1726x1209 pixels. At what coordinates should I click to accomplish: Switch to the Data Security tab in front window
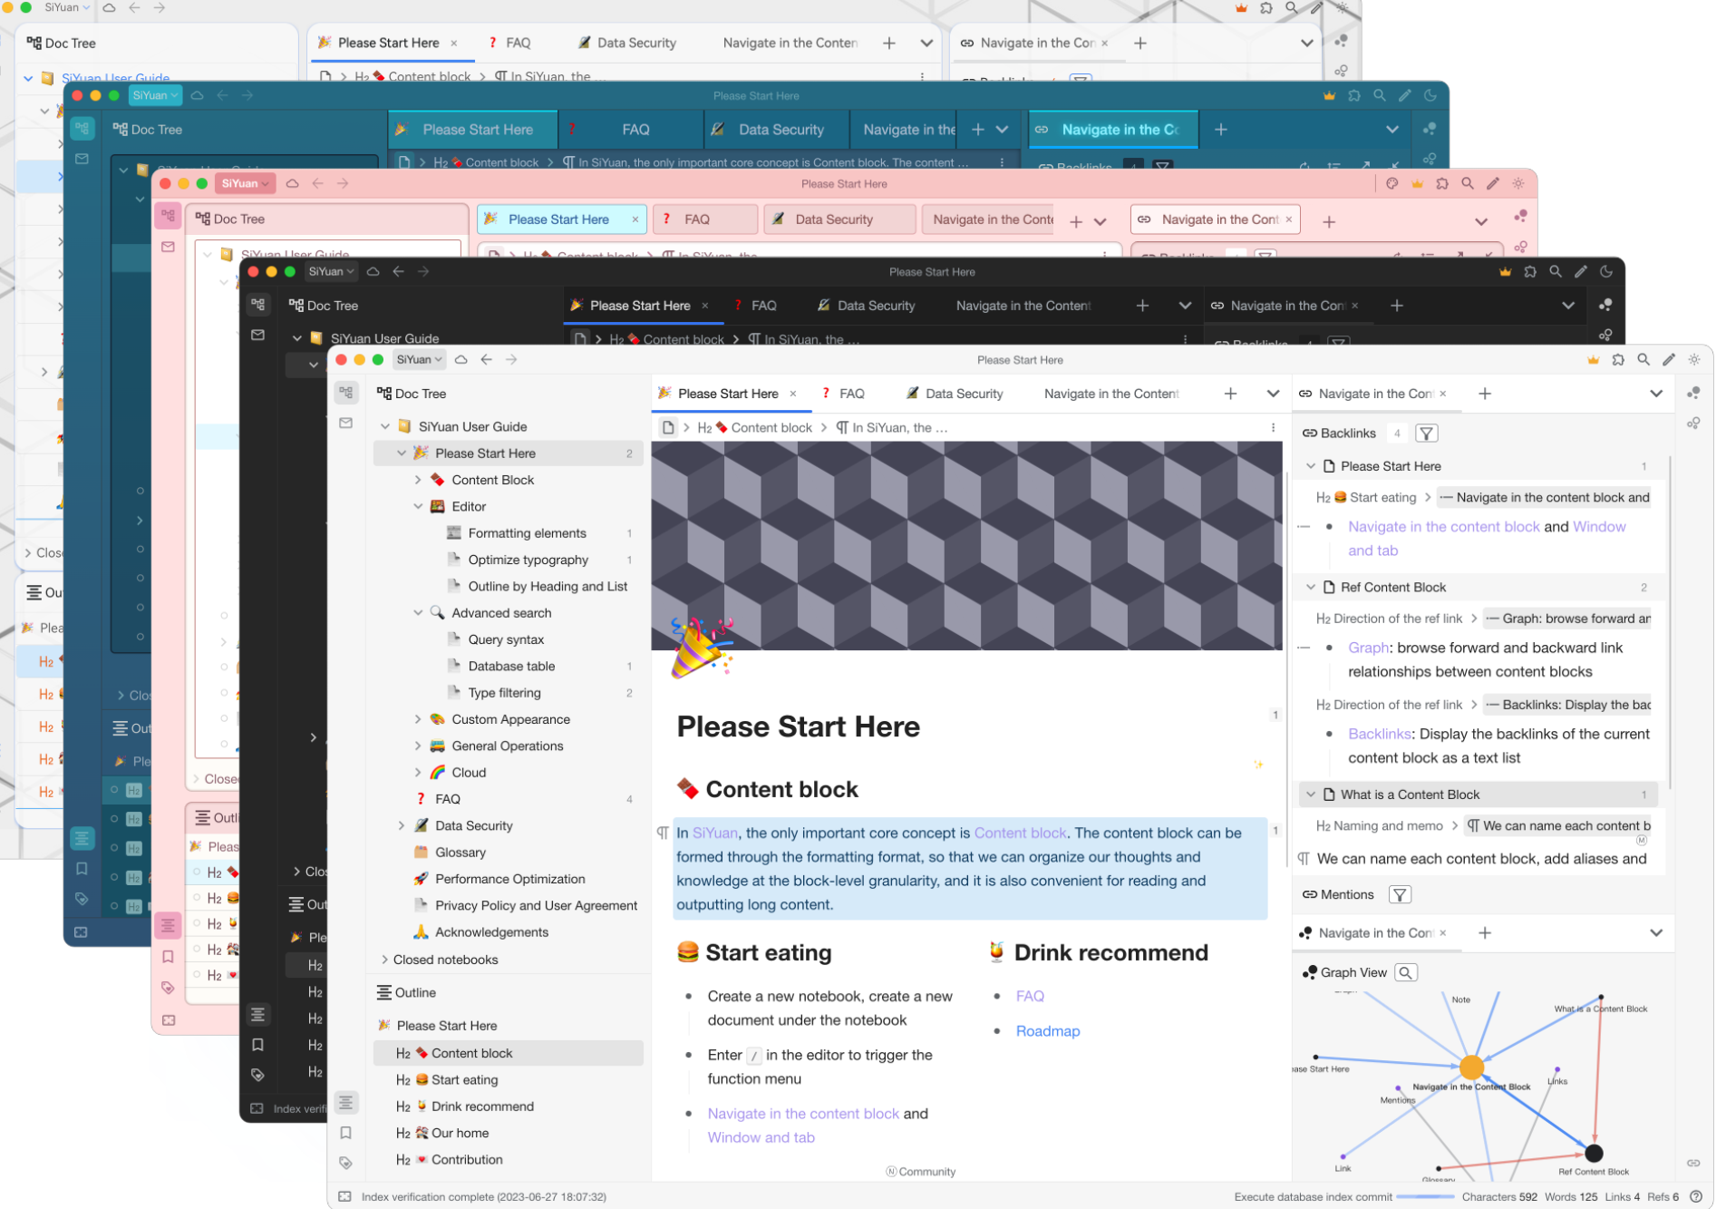[x=955, y=394]
